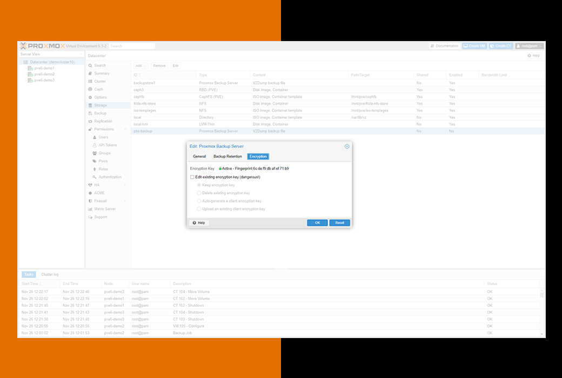Select the Storage menu entry
The width and height of the screenshot is (562, 378).
pos(97,105)
